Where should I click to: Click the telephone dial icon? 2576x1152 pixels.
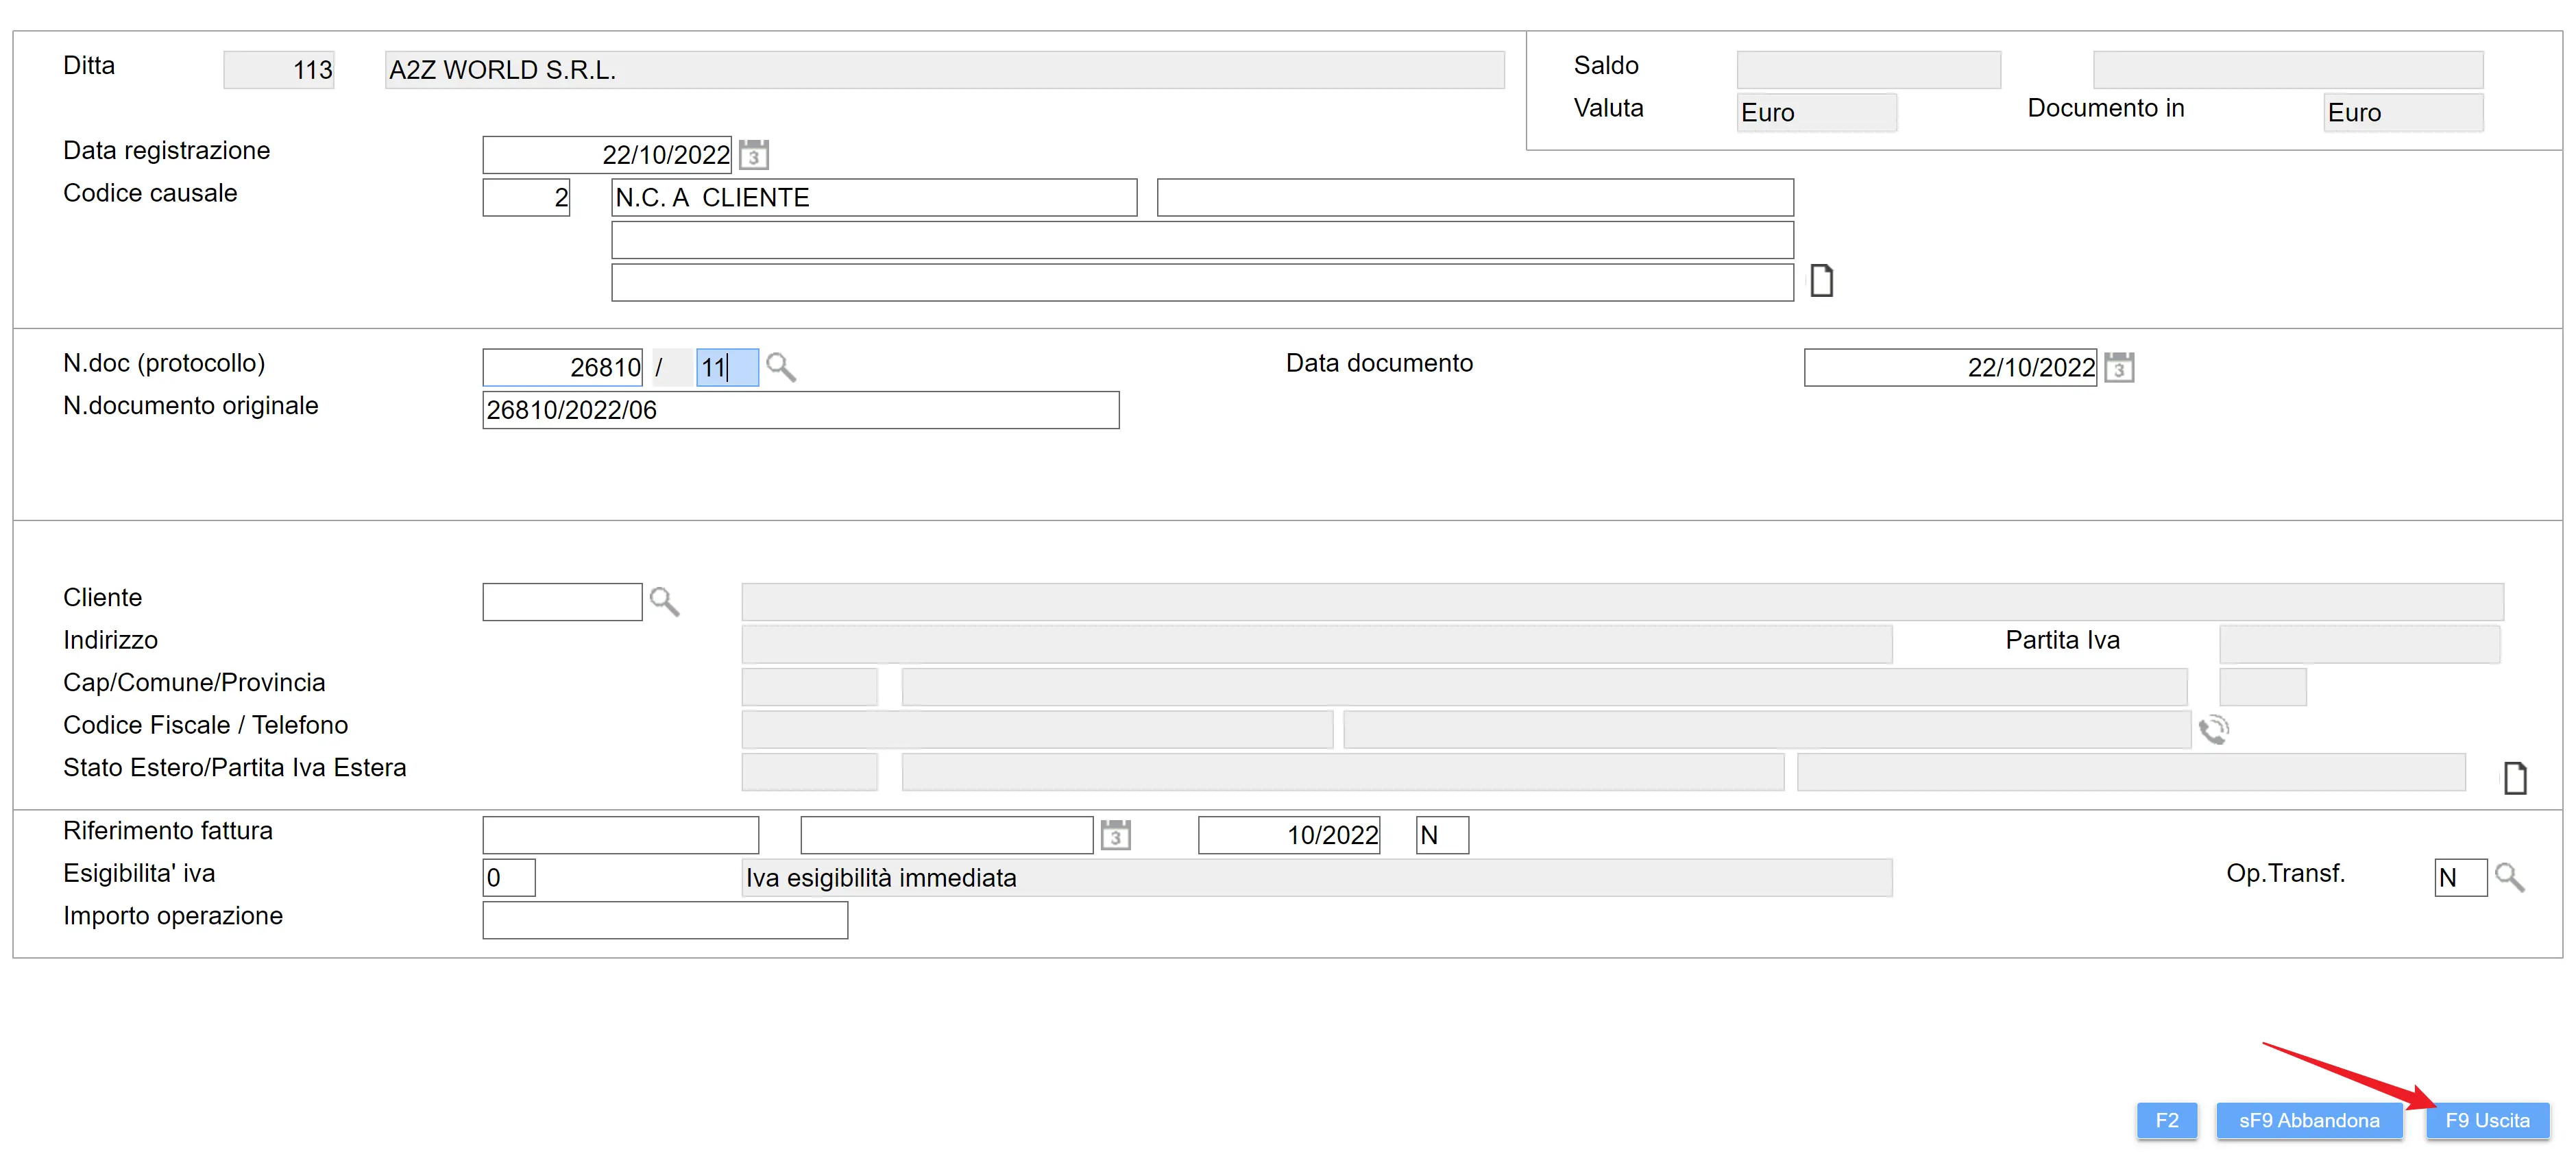pyautogui.click(x=2213, y=730)
